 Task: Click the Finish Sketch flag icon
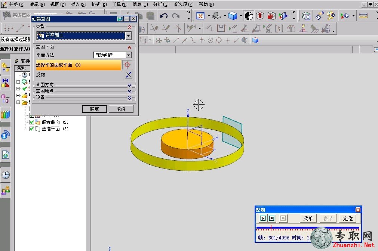point(6,15)
